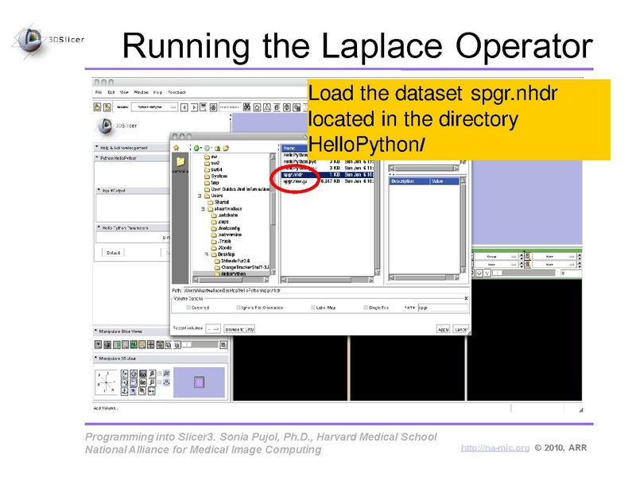Click the top layer icon in green slice controller
This screenshot has width=636, height=477.
(528, 256)
